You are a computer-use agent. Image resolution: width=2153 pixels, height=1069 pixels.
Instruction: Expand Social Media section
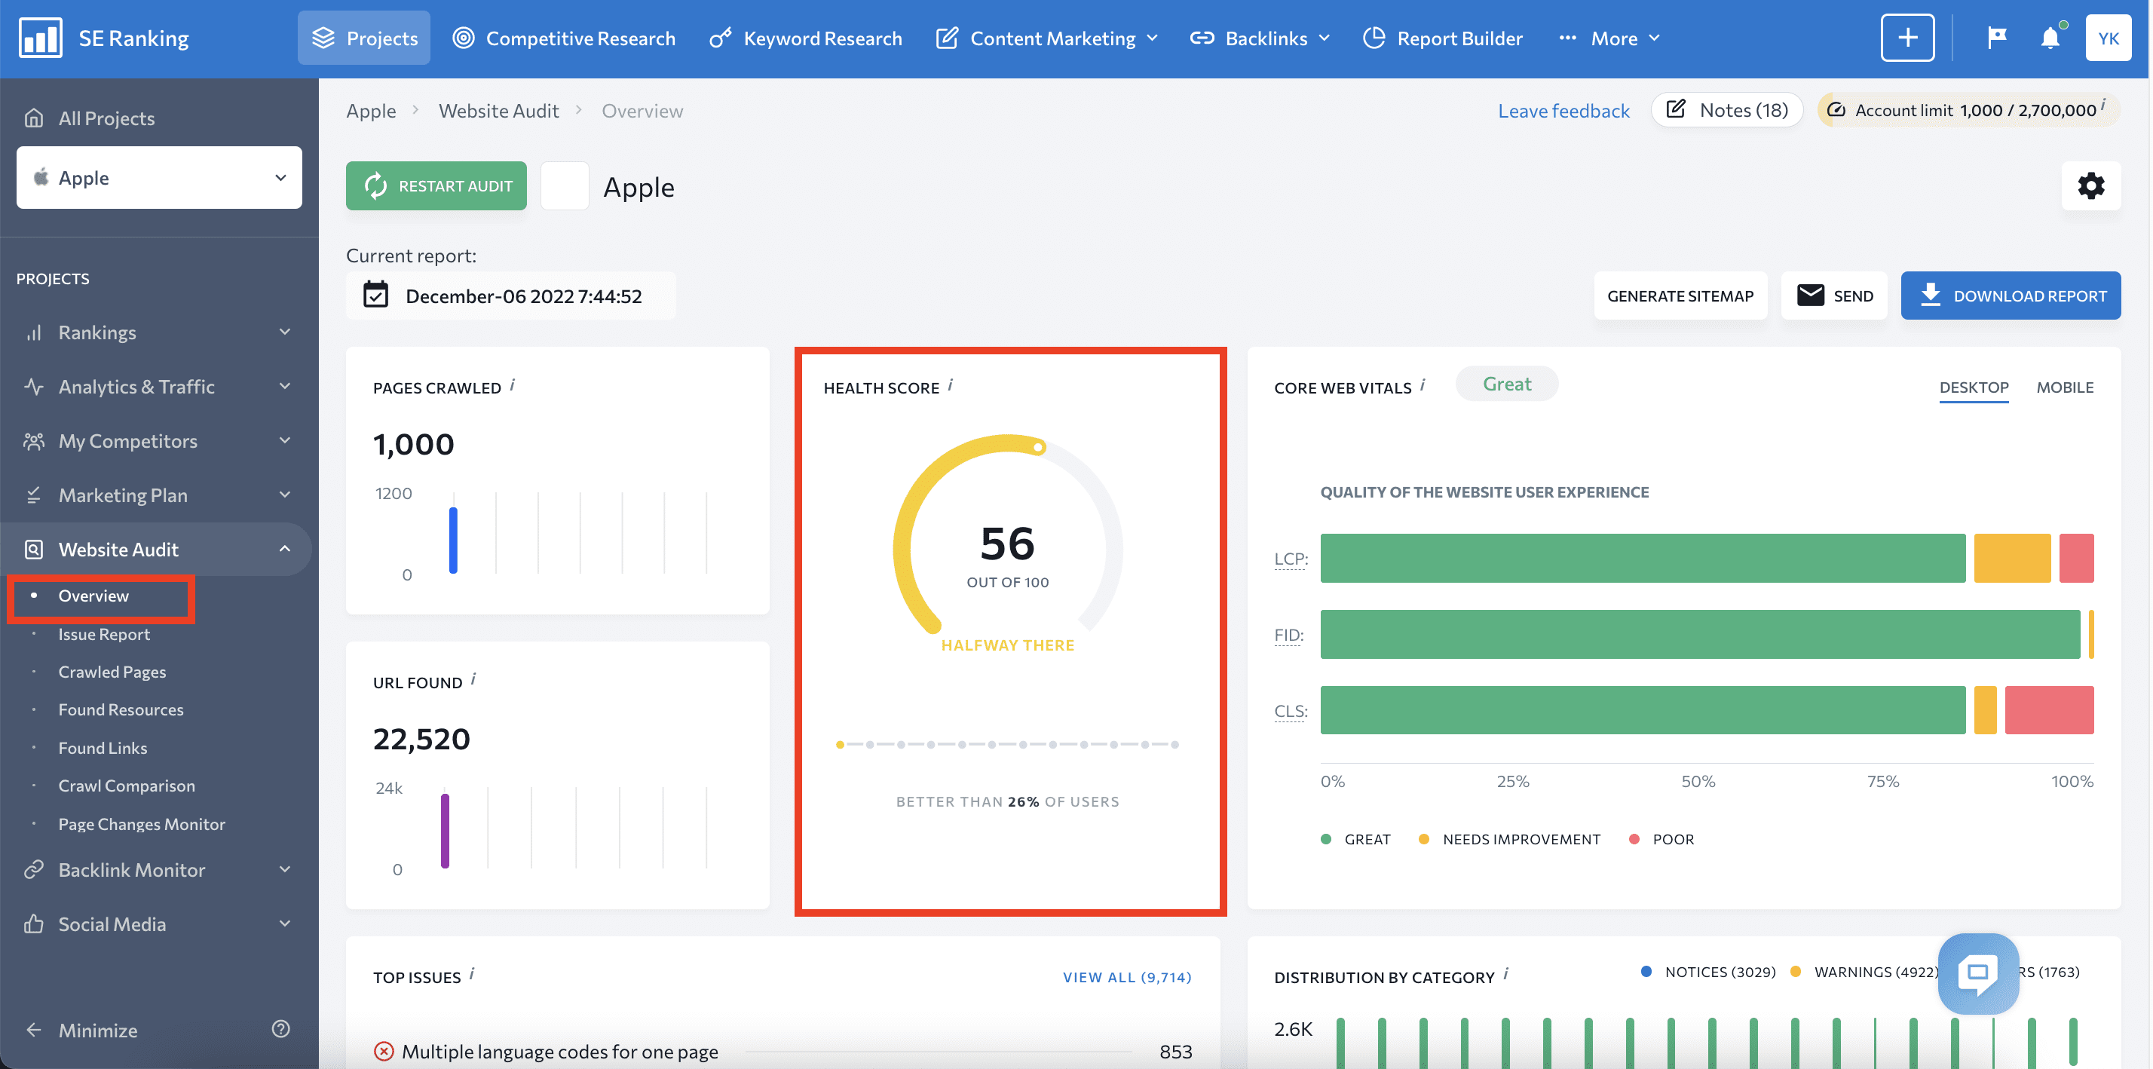pyautogui.click(x=285, y=924)
